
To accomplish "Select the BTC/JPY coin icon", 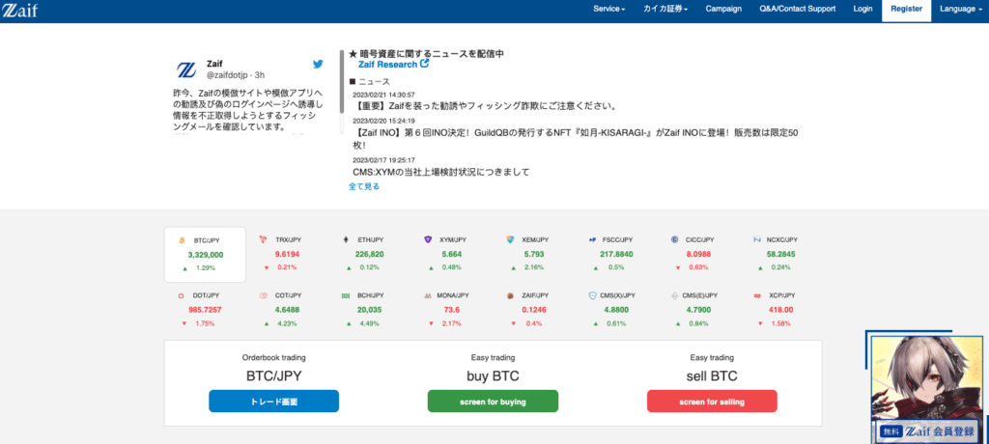I will 182,240.
